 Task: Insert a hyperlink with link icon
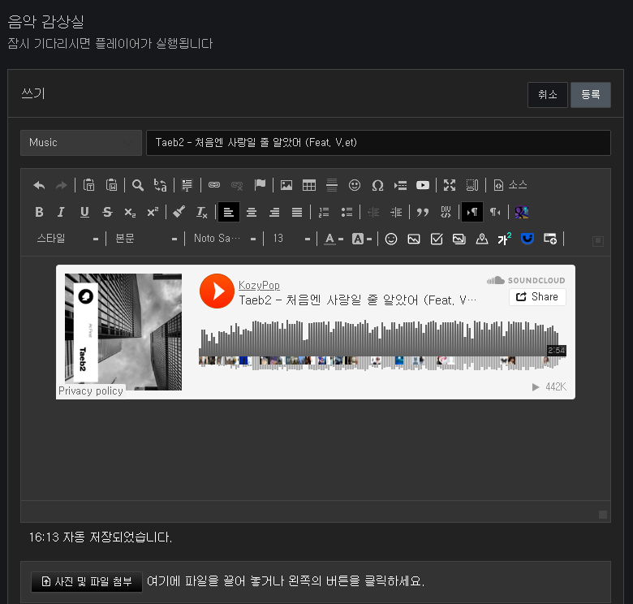coord(214,185)
